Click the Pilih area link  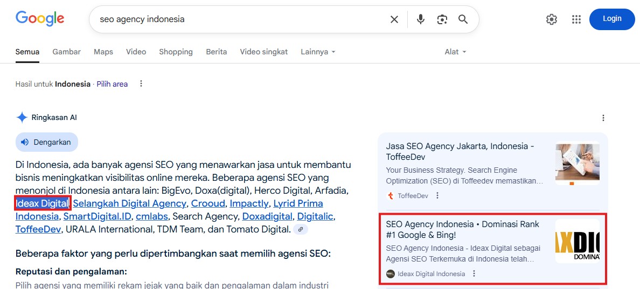pyautogui.click(x=112, y=84)
